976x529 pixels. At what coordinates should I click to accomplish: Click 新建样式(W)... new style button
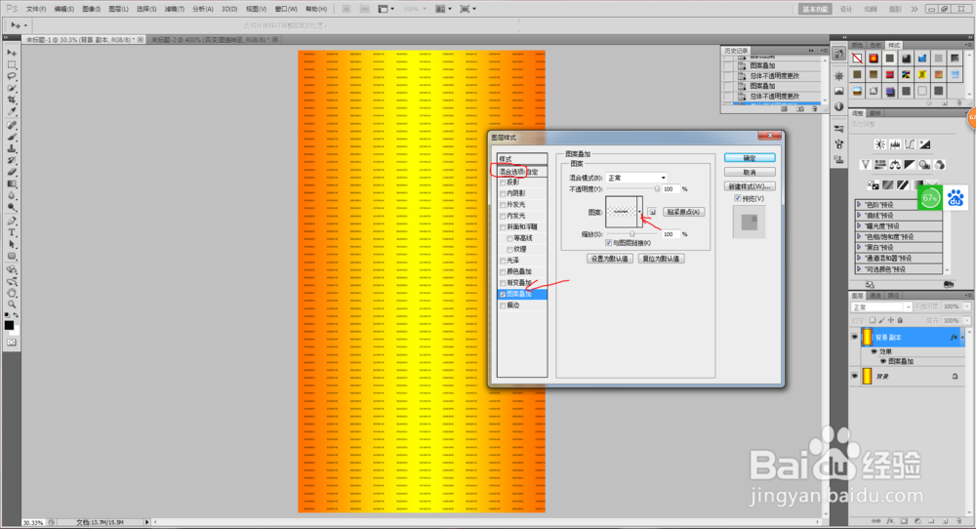(750, 186)
